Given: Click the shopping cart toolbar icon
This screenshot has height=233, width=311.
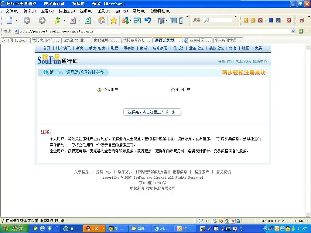Looking at the screenshot, I should point(301,20).
